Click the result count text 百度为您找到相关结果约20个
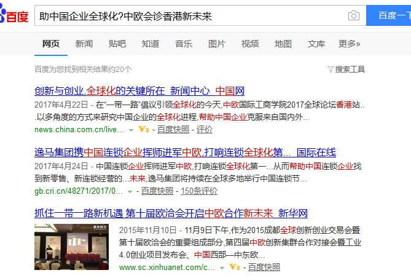411x278 pixels. (x=83, y=69)
